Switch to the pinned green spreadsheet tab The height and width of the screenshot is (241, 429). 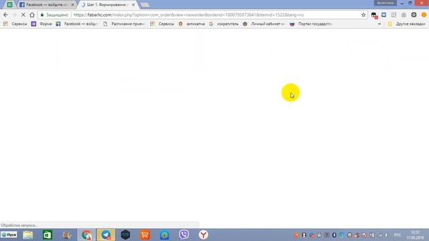coord(9,5)
